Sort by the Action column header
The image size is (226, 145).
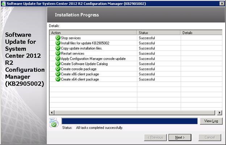click(x=93, y=33)
